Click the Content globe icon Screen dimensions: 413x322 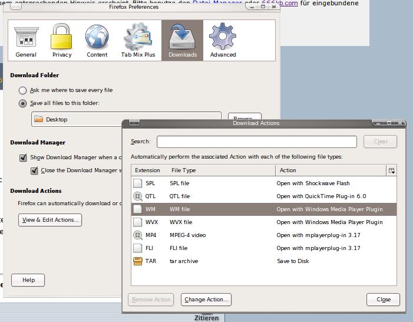click(x=97, y=37)
